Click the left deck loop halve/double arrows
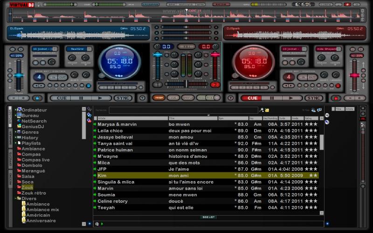This screenshot has width=373, height=233. [x=39, y=86]
